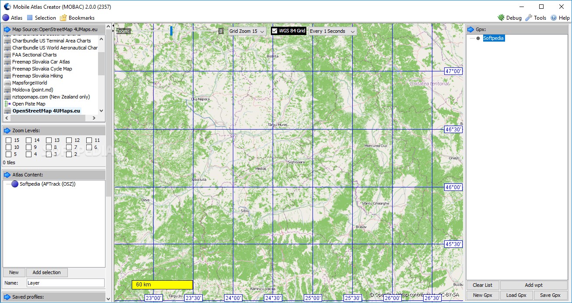
Task: Click the Load Gpx button
Action: click(516, 295)
